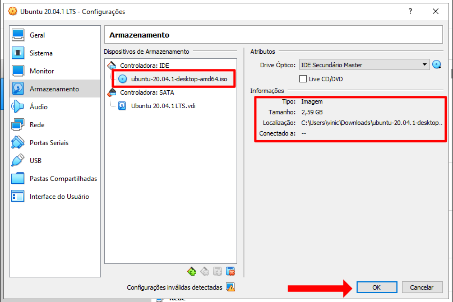Click the add storage controller icon
The width and height of the screenshot is (453, 302).
click(x=192, y=271)
